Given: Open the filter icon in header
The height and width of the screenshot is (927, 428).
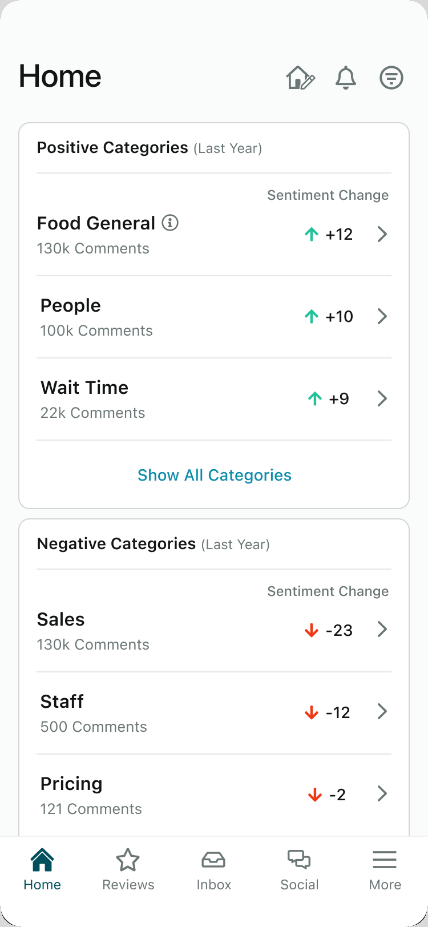Looking at the screenshot, I should point(391,78).
